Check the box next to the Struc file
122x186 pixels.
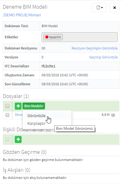7,115
